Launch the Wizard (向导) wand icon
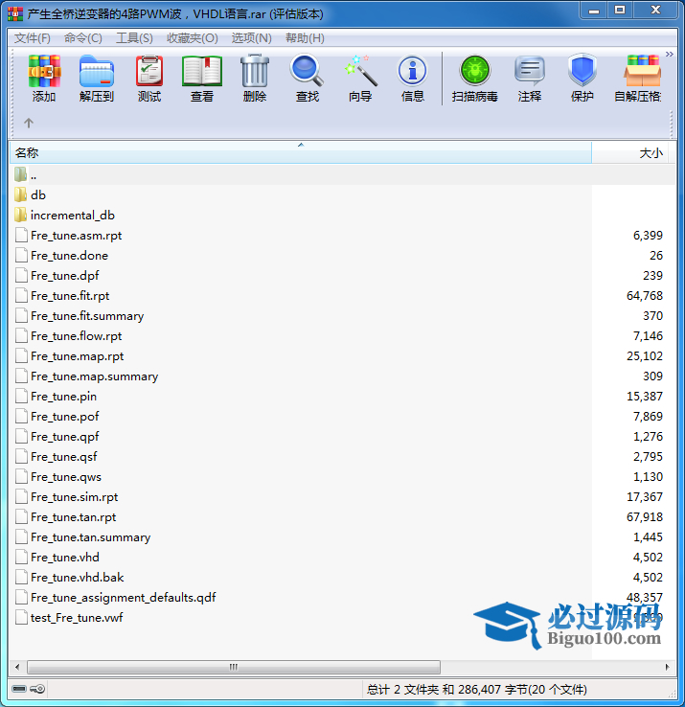Viewport: 685px width, 707px height. pos(360,79)
